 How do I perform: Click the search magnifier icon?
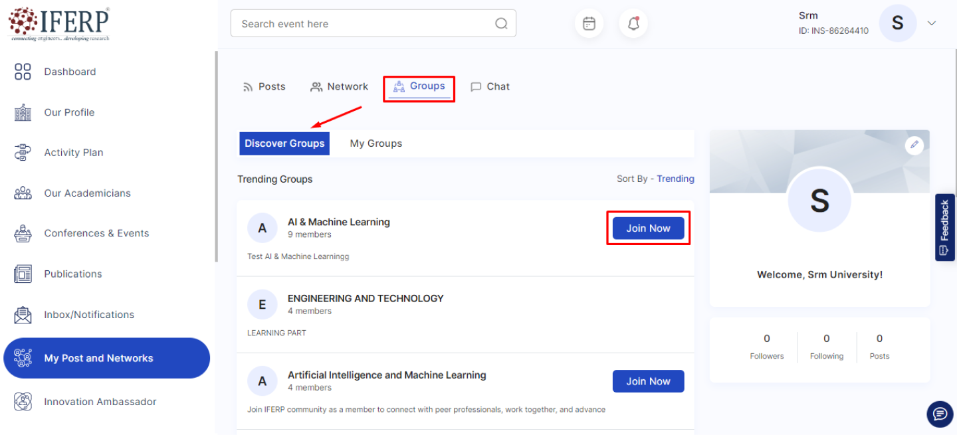pos(501,24)
